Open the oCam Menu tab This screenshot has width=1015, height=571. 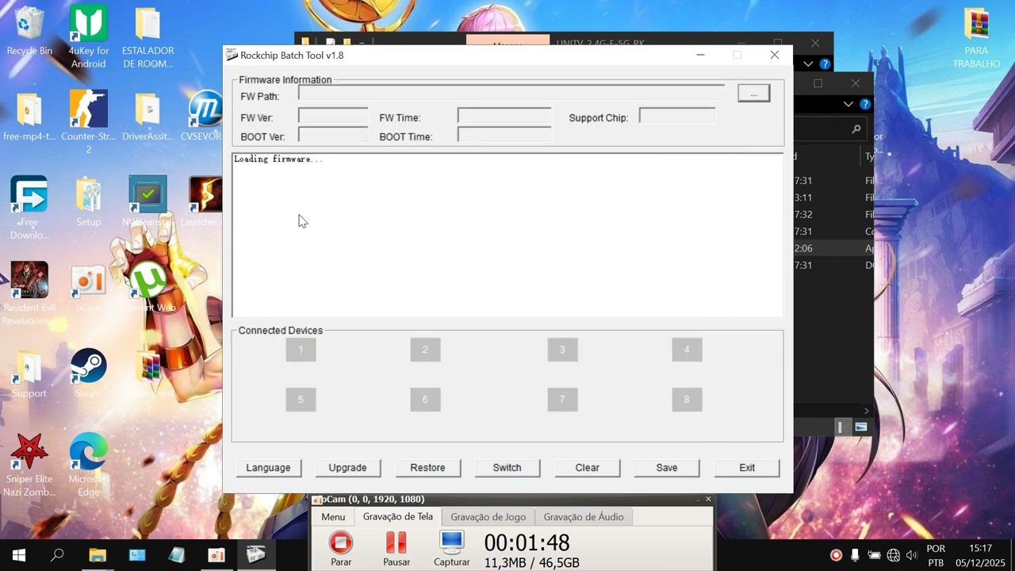click(x=333, y=517)
